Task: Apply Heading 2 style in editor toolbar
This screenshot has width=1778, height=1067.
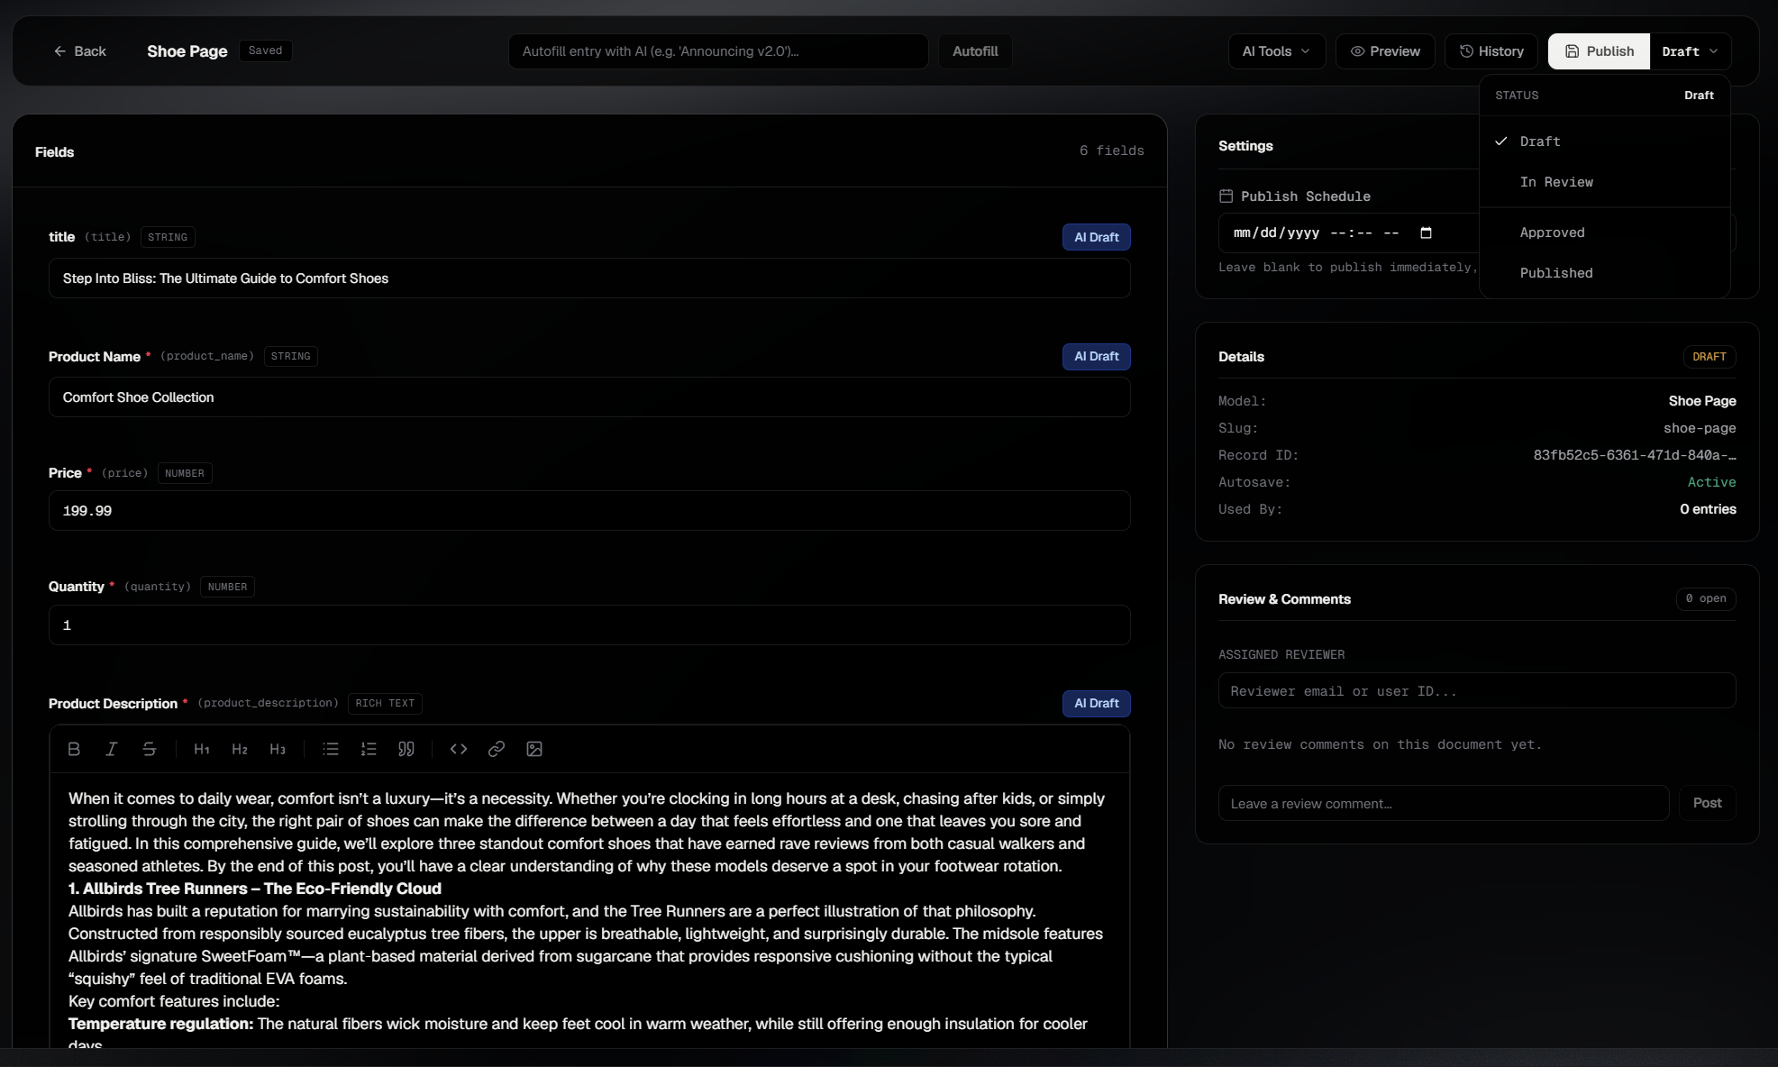Action: coord(240,749)
